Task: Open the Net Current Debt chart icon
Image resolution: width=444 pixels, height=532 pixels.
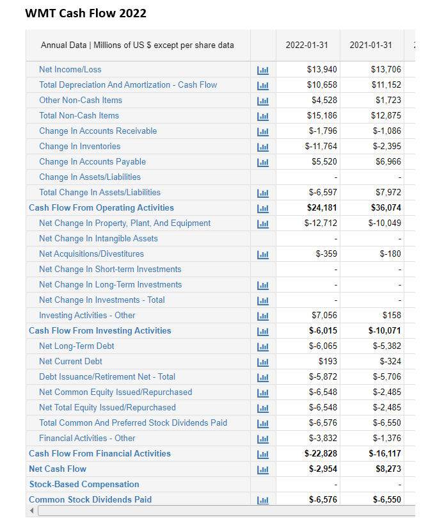Action: (x=263, y=362)
